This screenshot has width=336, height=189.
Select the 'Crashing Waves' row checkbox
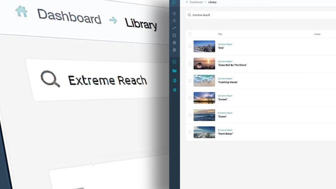[190, 81]
